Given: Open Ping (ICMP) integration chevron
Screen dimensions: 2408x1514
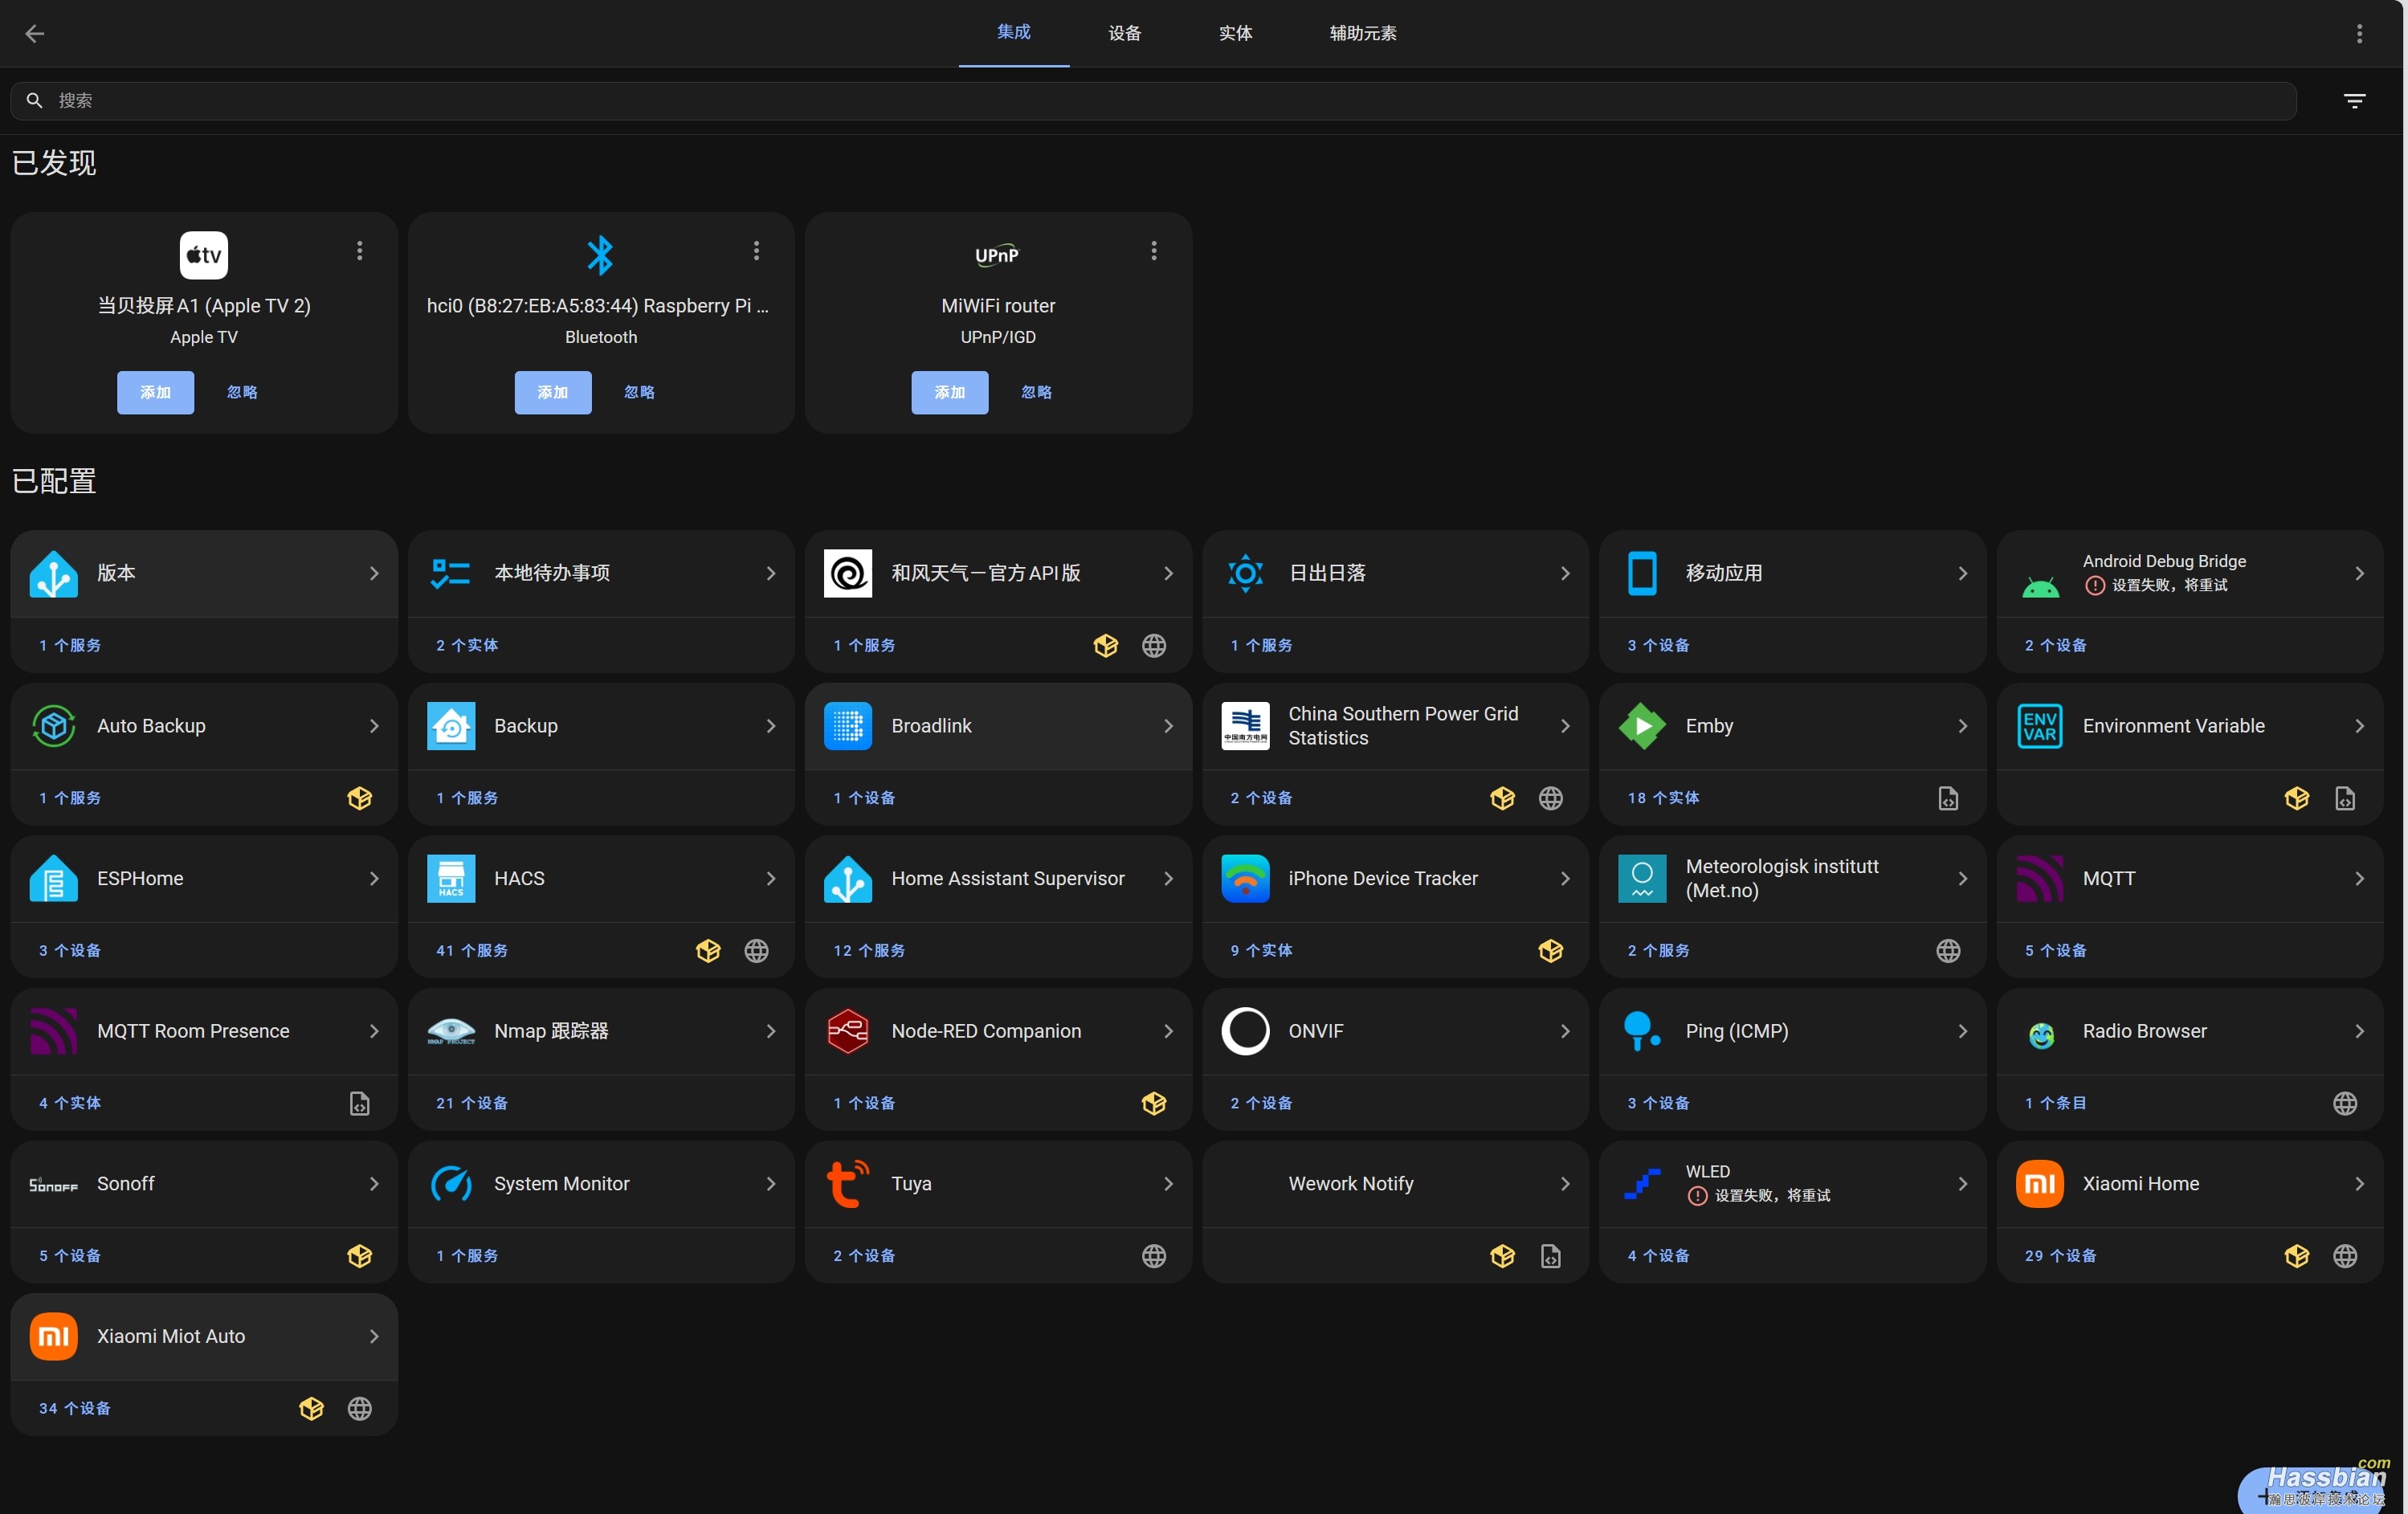Looking at the screenshot, I should [x=1962, y=1031].
